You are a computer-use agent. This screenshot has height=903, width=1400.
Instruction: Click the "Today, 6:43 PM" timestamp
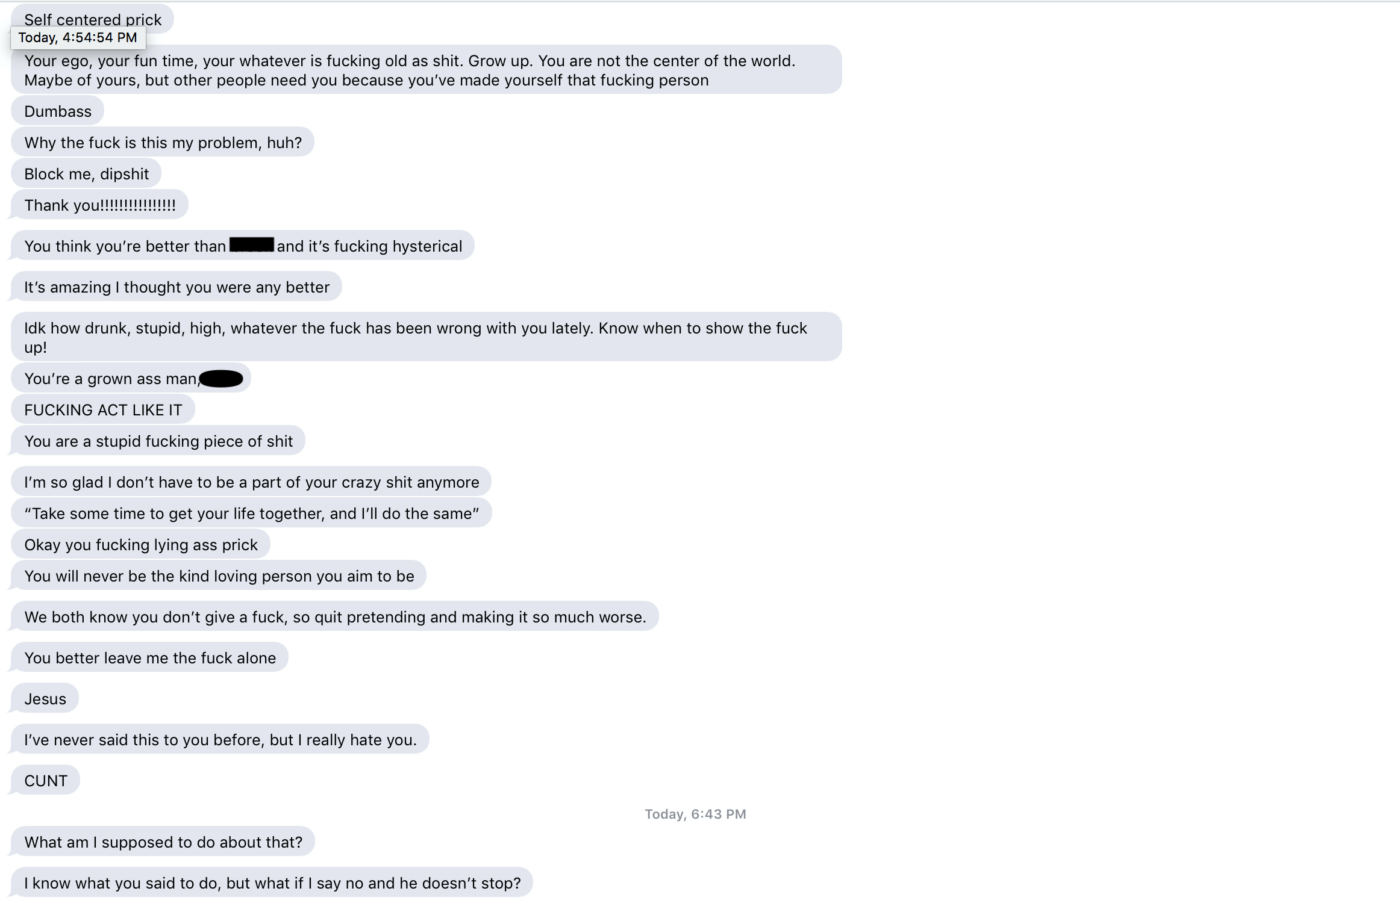point(695,815)
